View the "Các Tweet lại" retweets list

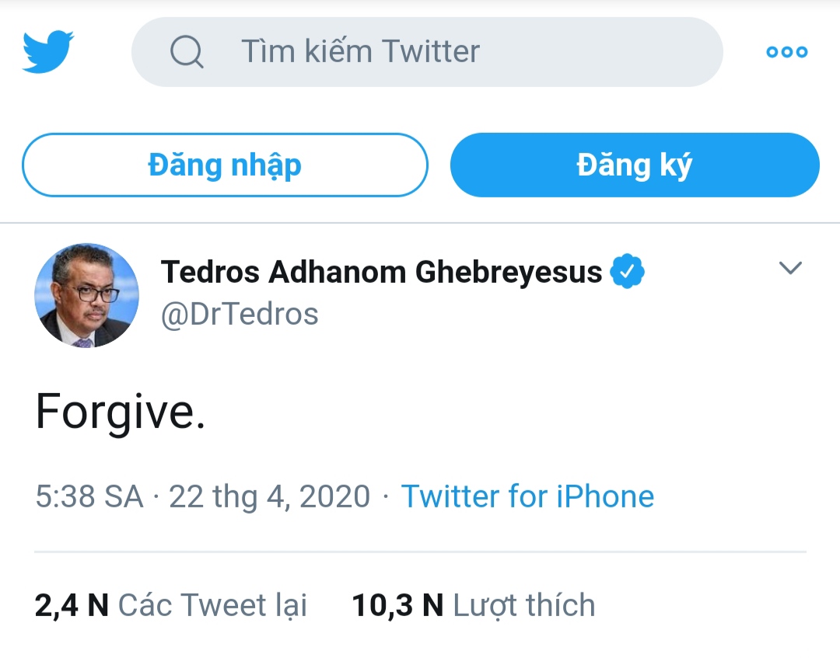coord(212,605)
